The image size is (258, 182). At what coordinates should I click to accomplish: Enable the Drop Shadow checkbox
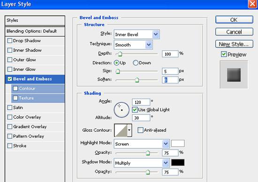[10, 41]
